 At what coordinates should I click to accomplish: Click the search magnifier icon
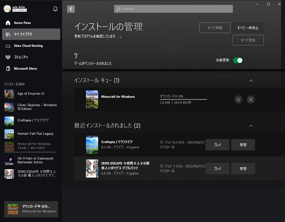118,9
